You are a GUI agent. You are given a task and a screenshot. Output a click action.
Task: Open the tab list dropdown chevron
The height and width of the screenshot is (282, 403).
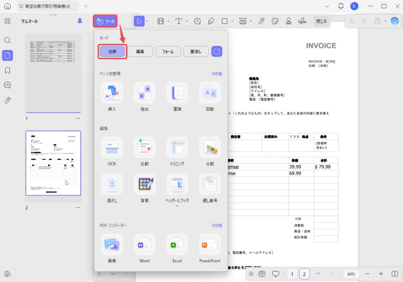coord(327,6)
